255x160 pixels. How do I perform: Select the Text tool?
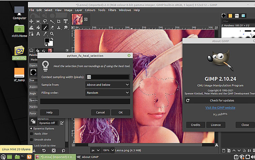38,34
